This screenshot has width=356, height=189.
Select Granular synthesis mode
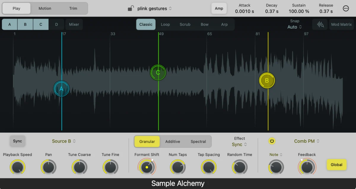tap(147, 142)
